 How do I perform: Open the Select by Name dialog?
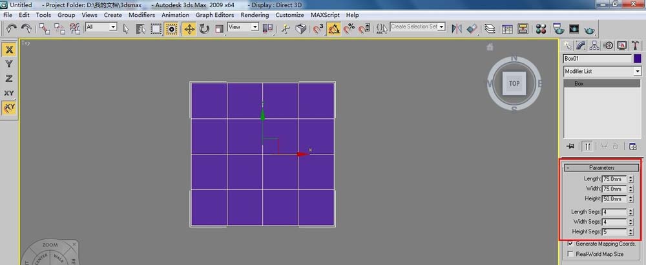pos(141,28)
